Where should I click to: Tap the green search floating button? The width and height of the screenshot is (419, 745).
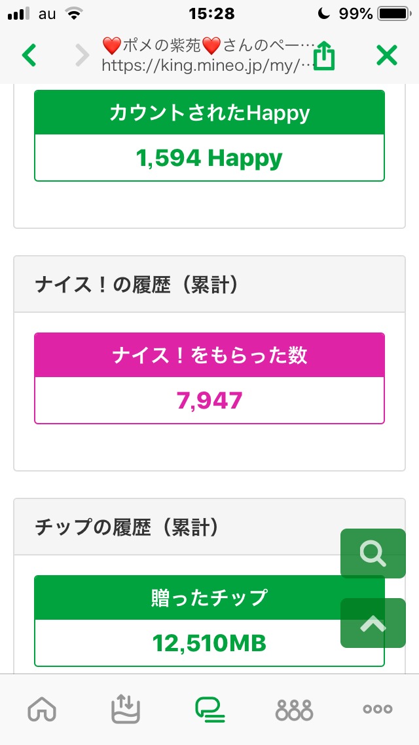coord(373,554)
